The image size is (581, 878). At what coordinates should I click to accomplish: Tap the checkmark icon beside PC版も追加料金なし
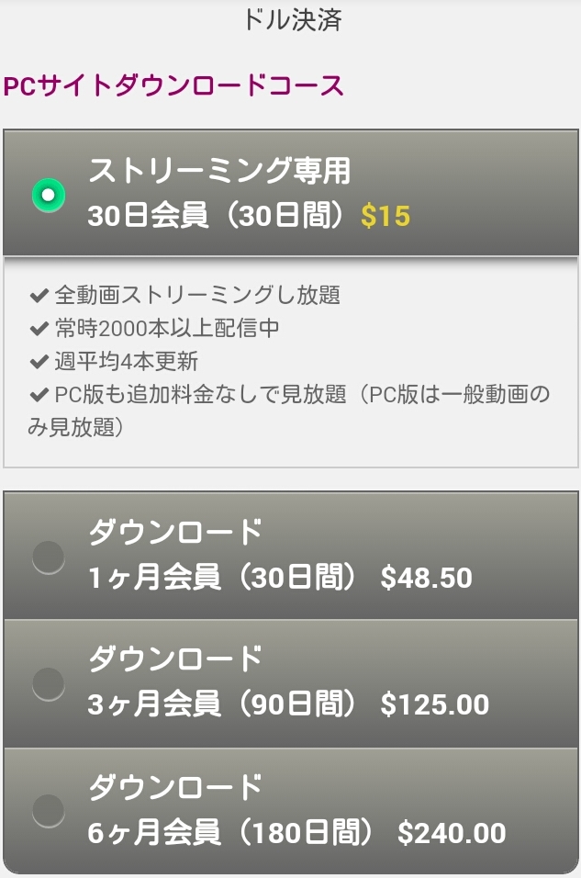[x=39, y=395]
